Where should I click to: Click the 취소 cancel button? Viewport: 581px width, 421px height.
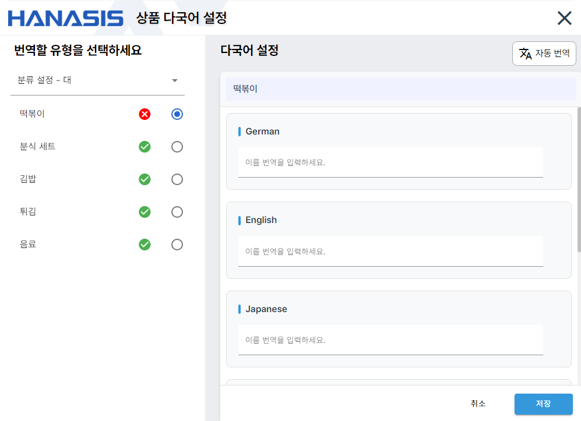pos(477,404)
